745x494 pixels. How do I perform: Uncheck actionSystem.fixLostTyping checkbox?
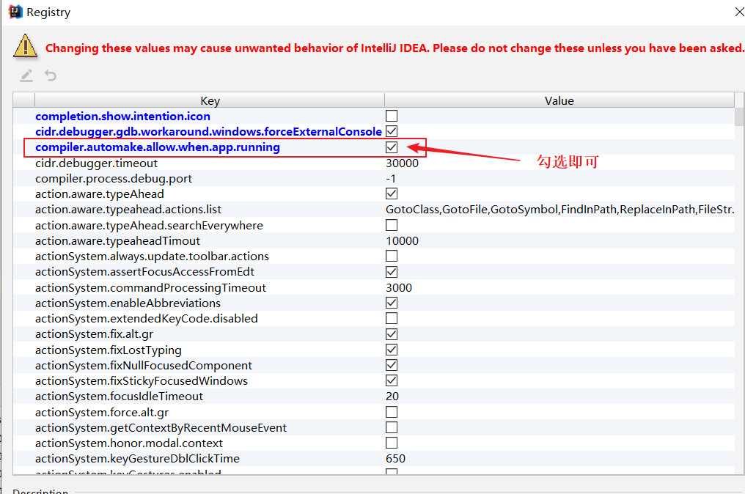(x=392, y=350)
